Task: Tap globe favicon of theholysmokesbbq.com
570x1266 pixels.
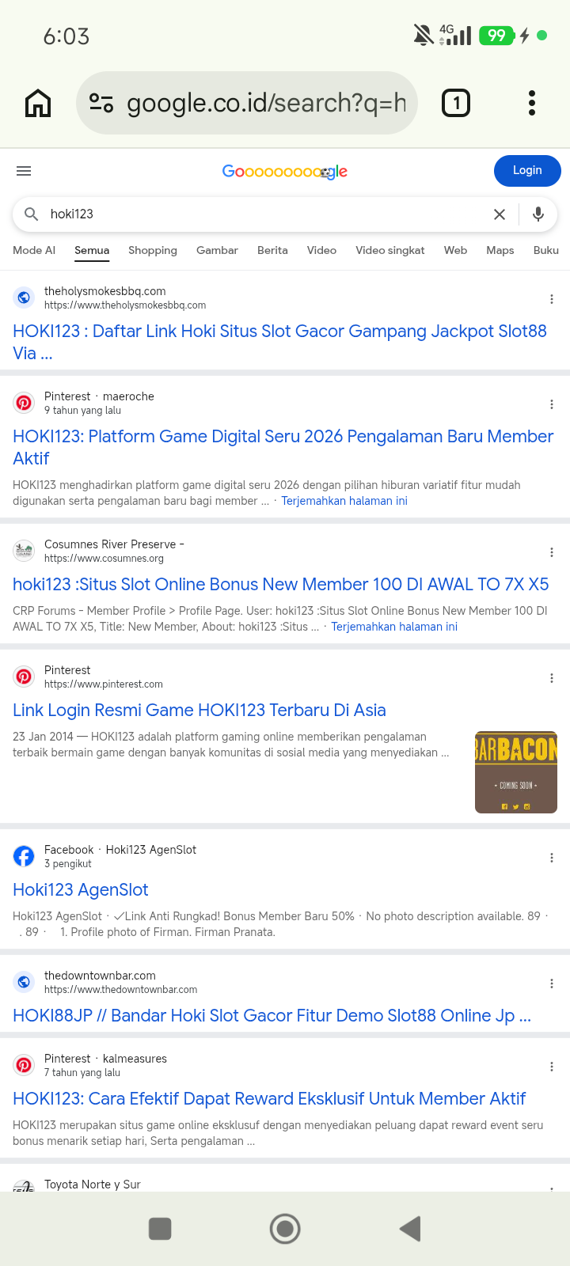Action: [24, 298]
